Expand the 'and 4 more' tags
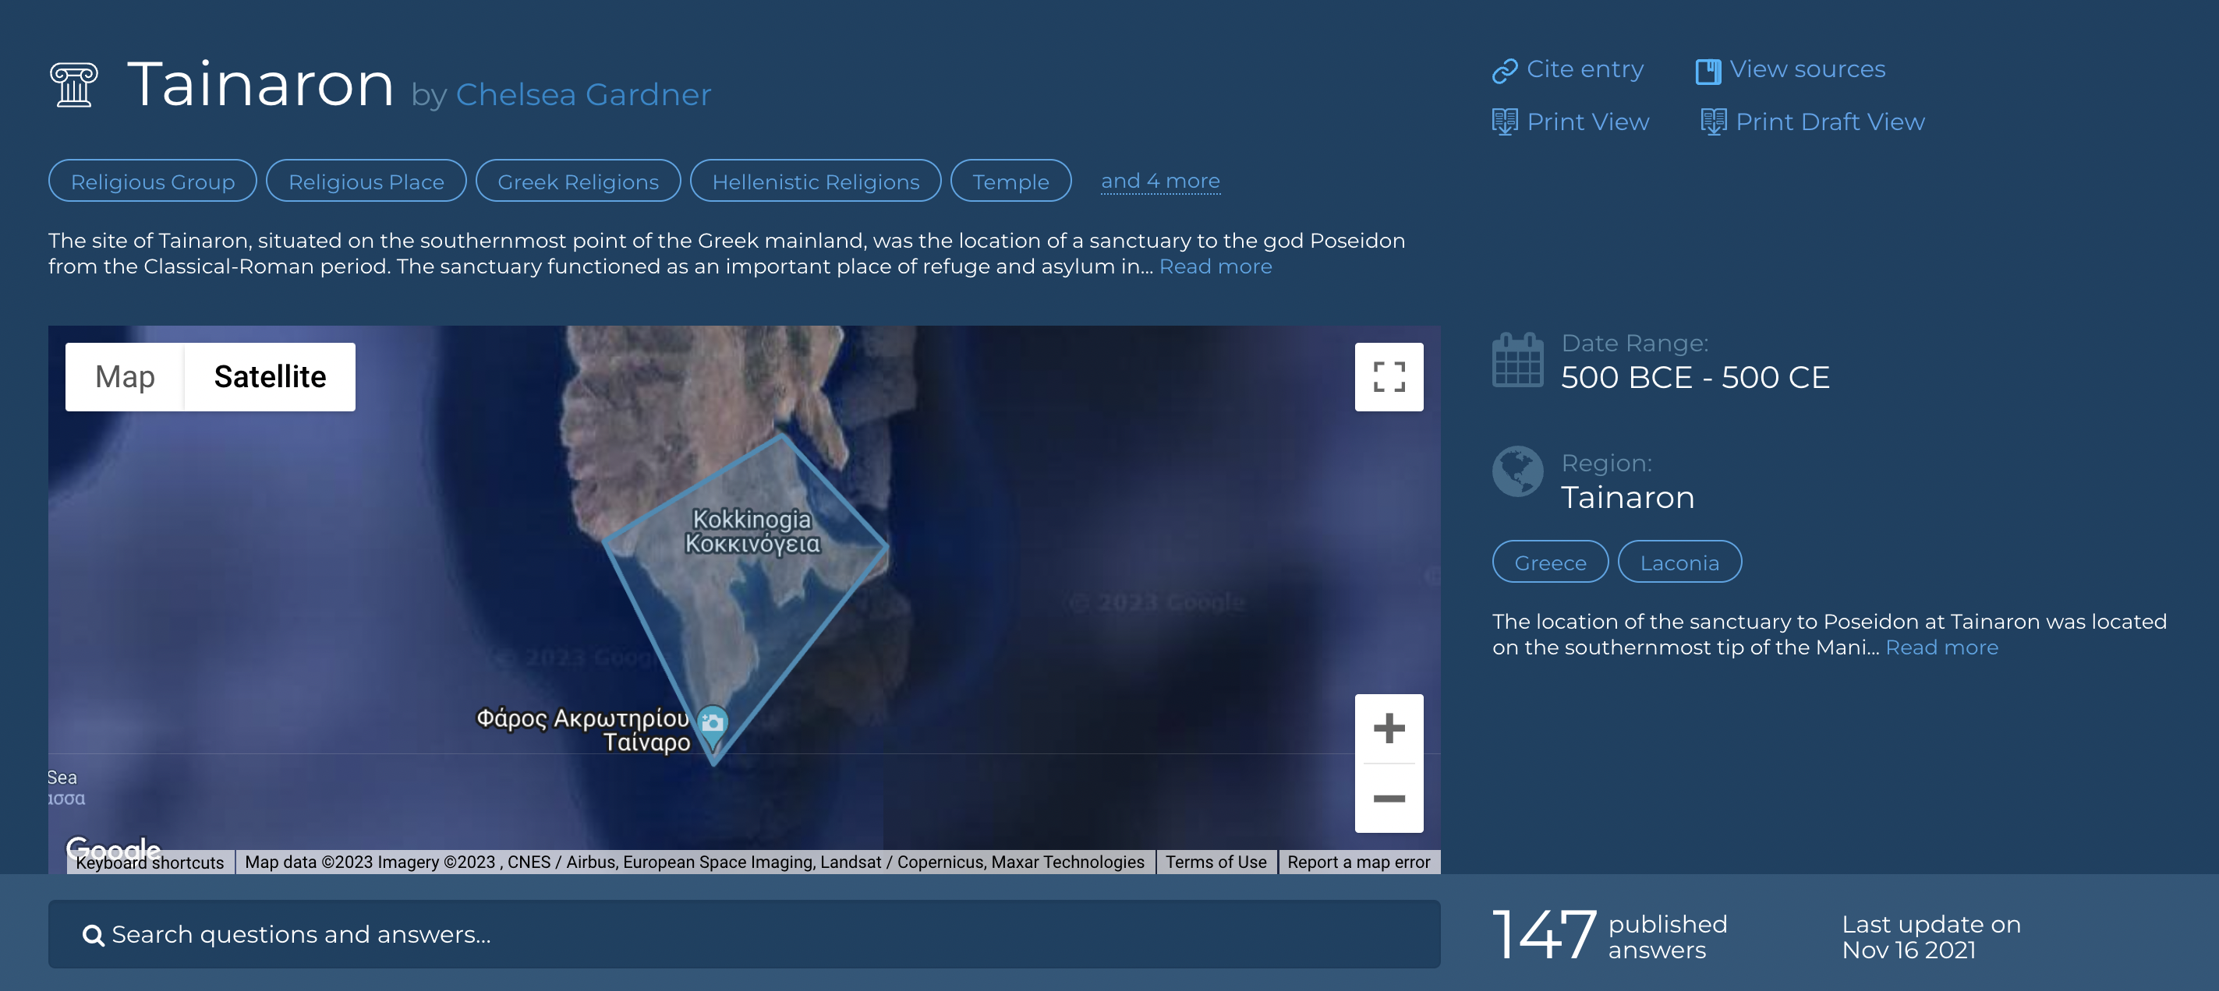2219x991 pixels. point(1159,181)
